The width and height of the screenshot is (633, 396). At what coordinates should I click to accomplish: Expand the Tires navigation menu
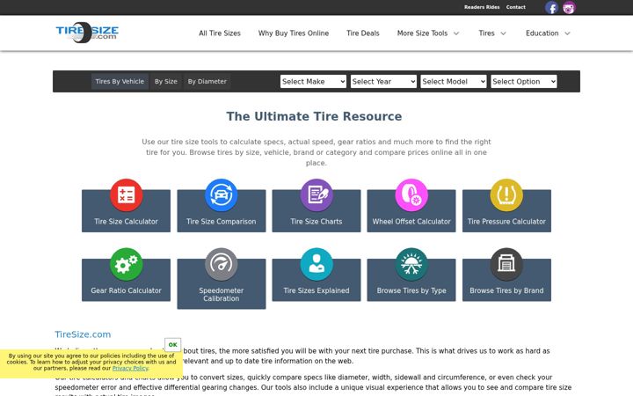tap(492, 33)
